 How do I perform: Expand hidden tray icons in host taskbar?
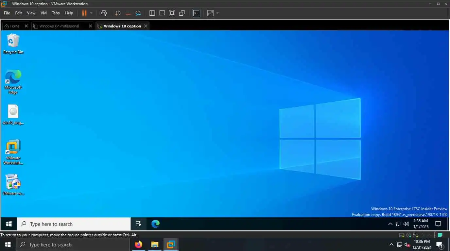[391, 244]
